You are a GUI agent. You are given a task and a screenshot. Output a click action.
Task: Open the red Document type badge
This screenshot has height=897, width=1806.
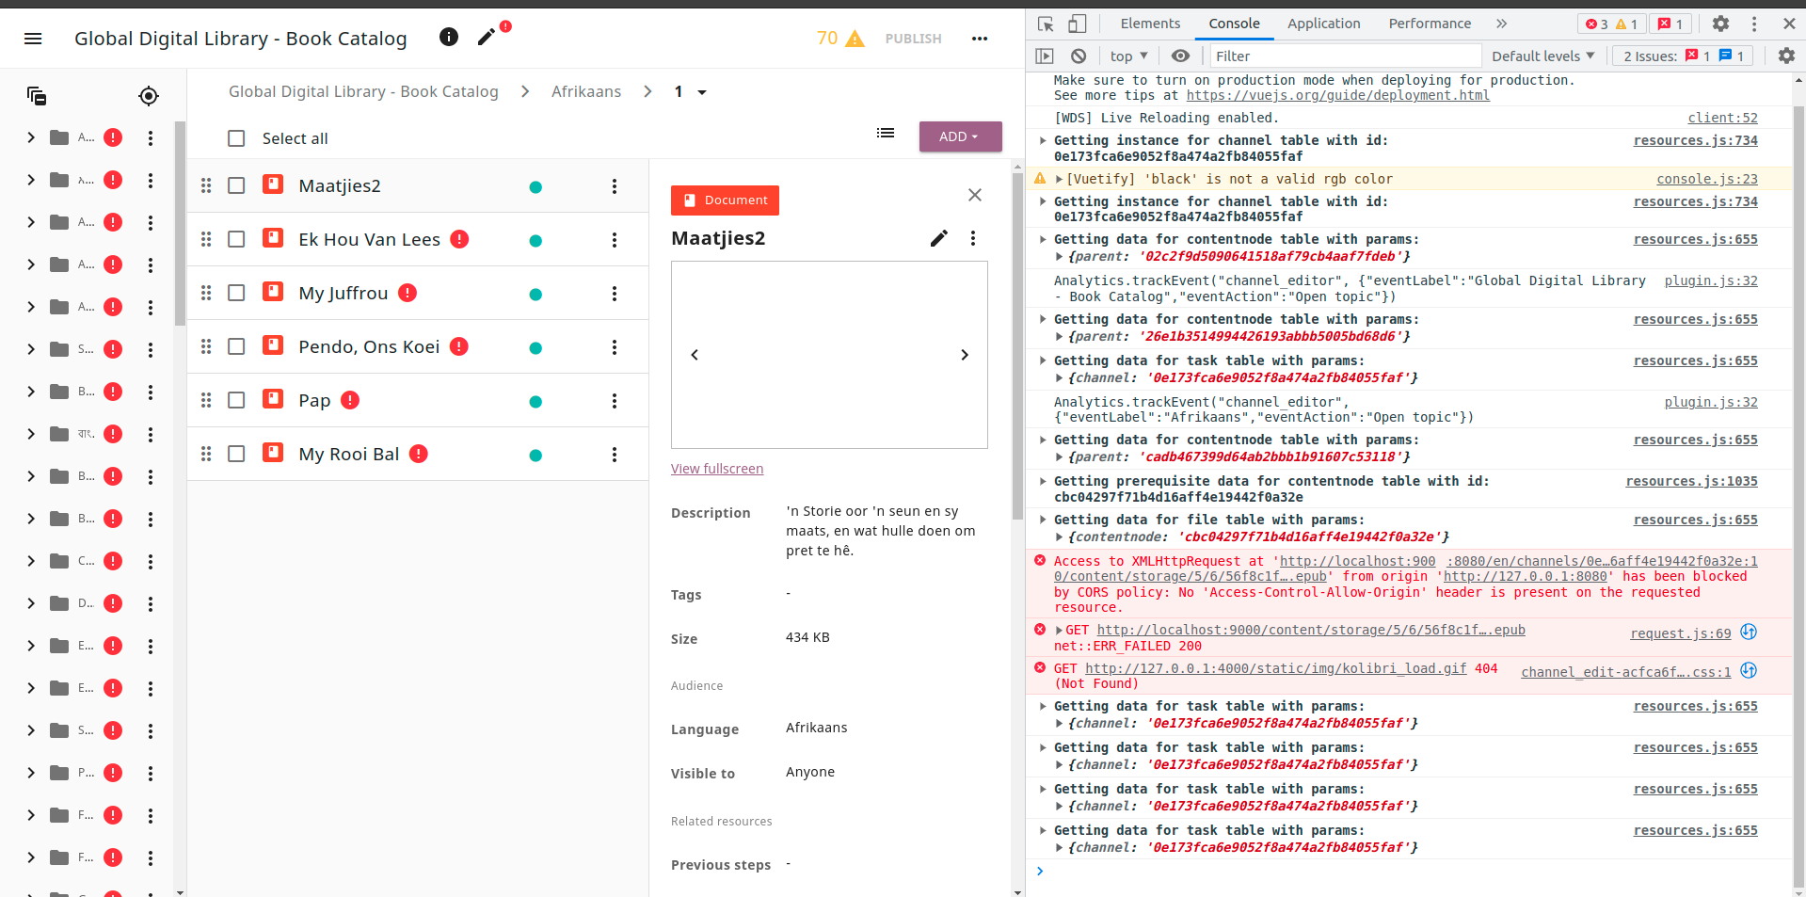[x=725, y=200]
